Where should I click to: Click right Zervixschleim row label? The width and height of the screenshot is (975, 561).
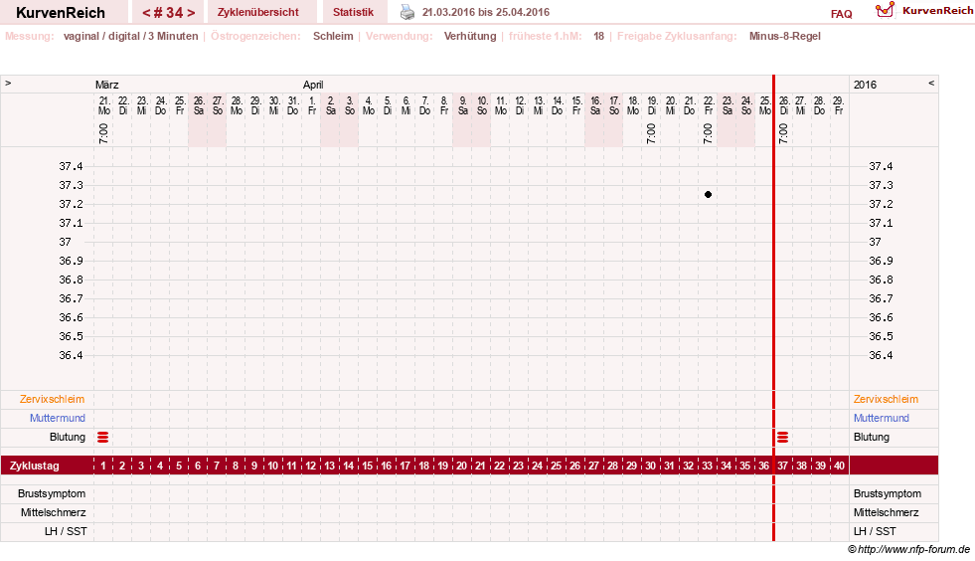click(886, 399)
